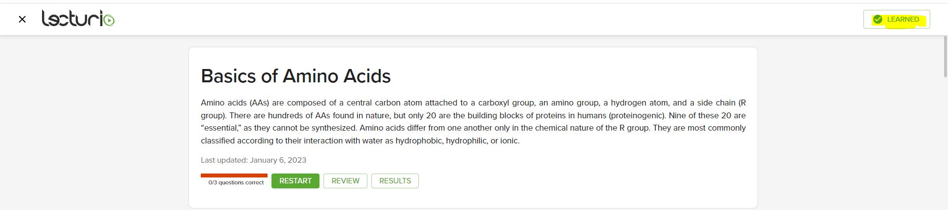
Task: Click the page's vertical scrollbar thumb
Action: [945, 56]
